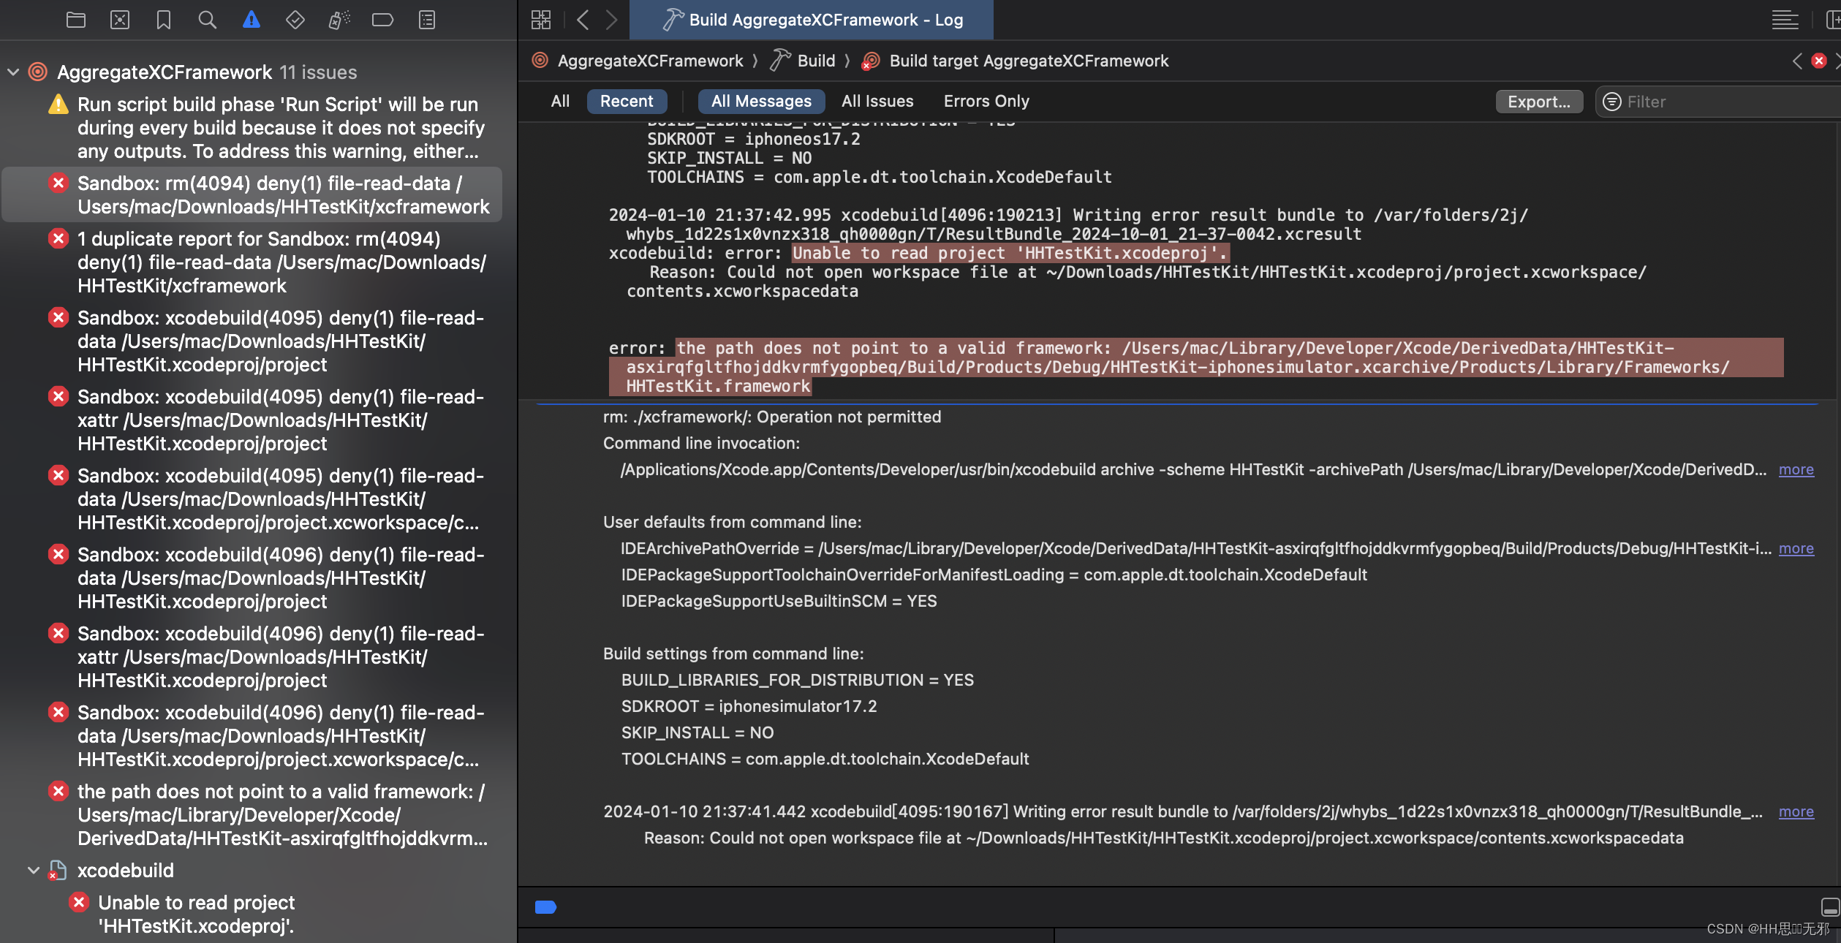The image size is (1841, 943).
Task: Toggle the debug area panel icon at bottom right
Action: pyautogui.click(x=1830, y=907)
